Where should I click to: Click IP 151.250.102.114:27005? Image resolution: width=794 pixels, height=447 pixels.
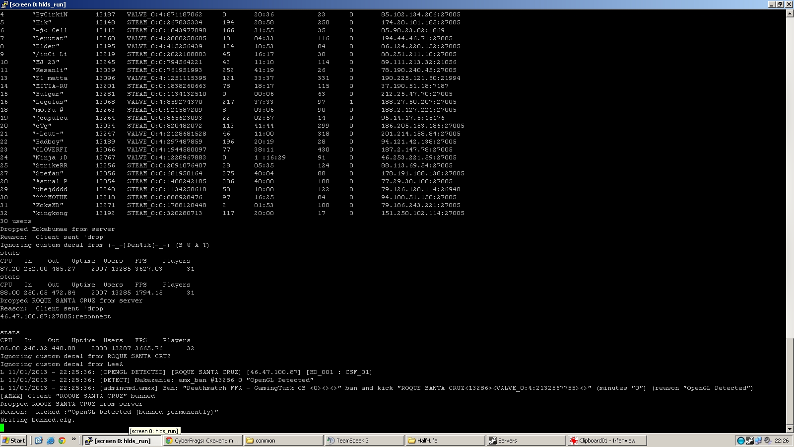coord(423,213)
